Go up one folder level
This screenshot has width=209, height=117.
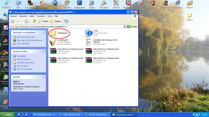34,21
